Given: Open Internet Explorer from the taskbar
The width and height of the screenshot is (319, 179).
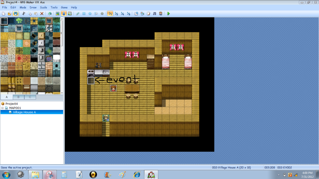Looking at the screenshot, I should tap(137, 174).
